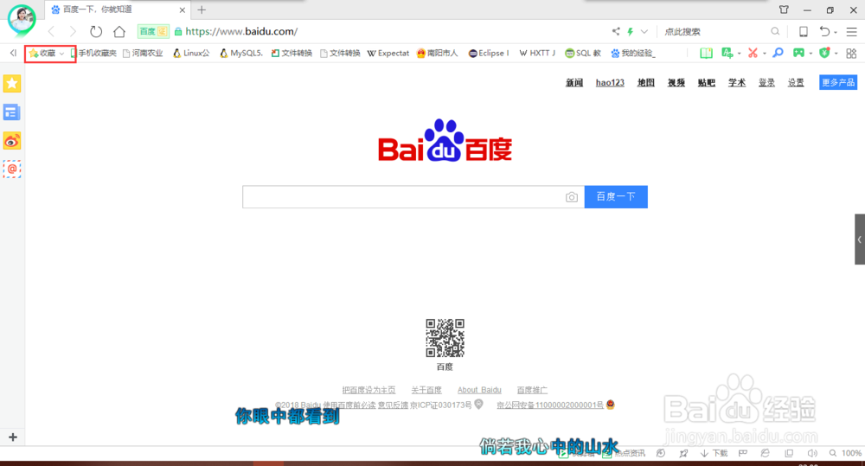Open the undo history dropdown arrow

coord(836,33)
